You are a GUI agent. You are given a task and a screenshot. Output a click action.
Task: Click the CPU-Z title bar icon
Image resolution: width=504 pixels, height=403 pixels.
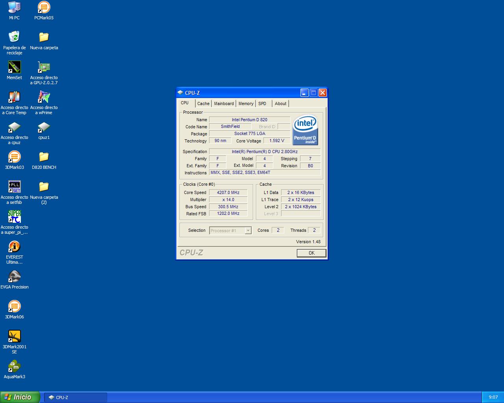point(180,93)
